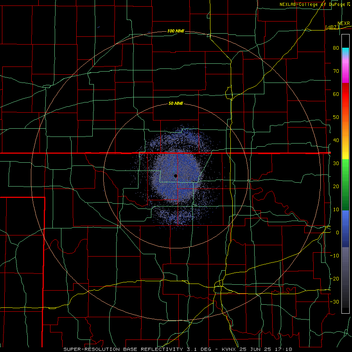352x352 pixels.
Task: Click the -20 value on the dBZ scale
Action: tap(334, 279)
